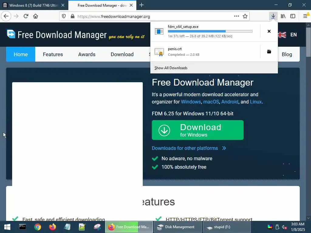The image size is (311, 233).
Task: Follow the Android platform link
Action: pyautogui.click(x=230, y=102)
